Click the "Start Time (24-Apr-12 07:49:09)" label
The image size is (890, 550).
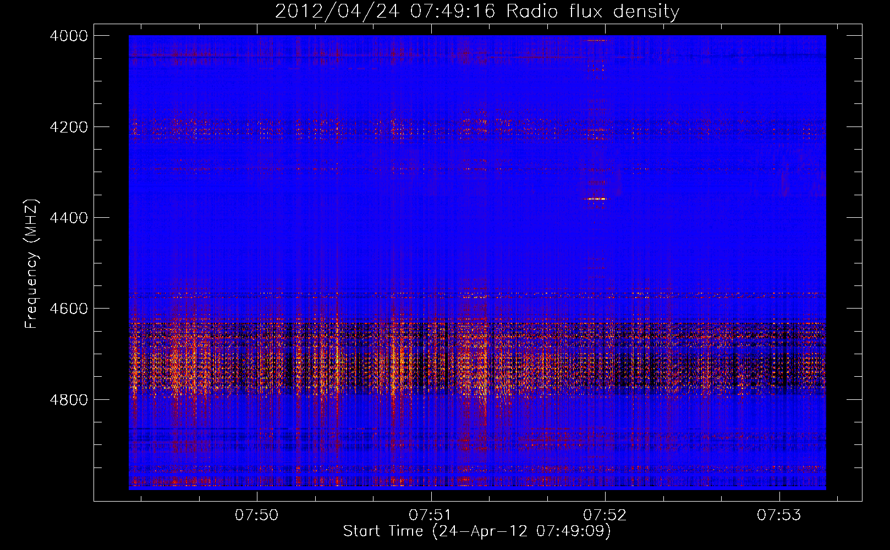[477, 531]
